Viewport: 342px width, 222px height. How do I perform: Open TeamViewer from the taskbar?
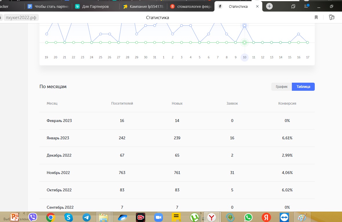point(284,217)
